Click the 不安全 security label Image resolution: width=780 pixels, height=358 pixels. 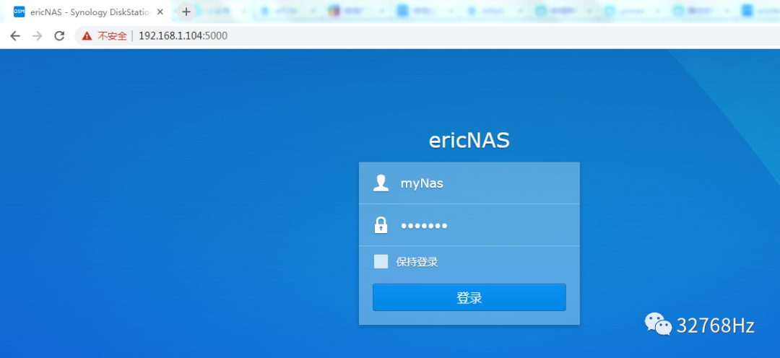tap(112, 36)
